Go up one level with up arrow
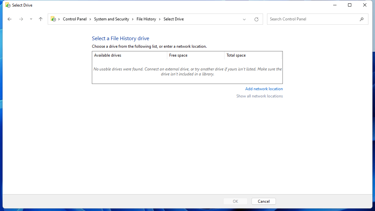The width and height of the screenshot is (375, 211). tap(40, 19)
